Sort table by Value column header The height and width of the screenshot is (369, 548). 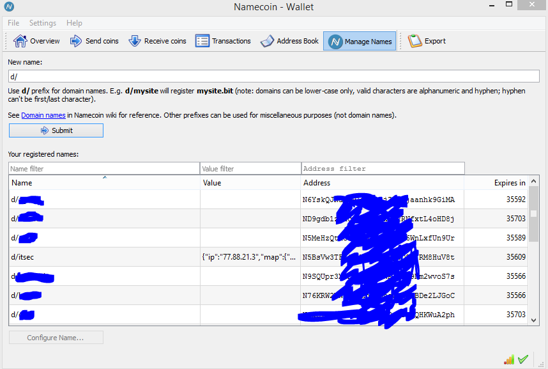point(250,183)
